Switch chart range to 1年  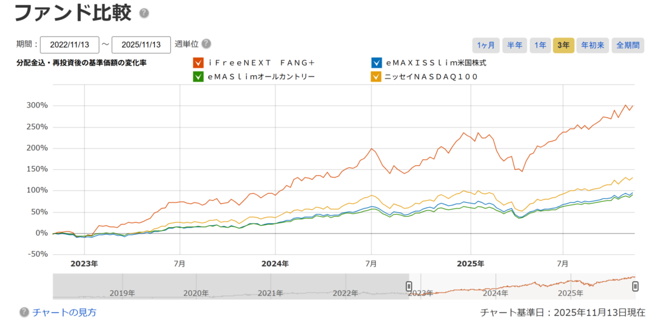pos(540,45)
